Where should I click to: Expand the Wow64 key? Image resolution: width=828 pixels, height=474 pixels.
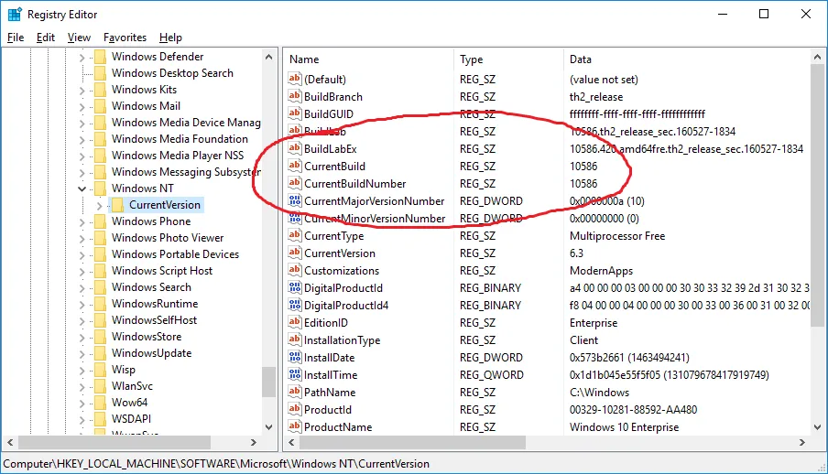(x=82, y=404)
